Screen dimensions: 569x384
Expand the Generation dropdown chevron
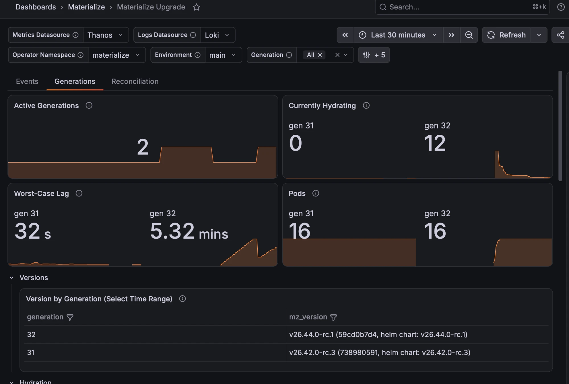click(346, 55)
